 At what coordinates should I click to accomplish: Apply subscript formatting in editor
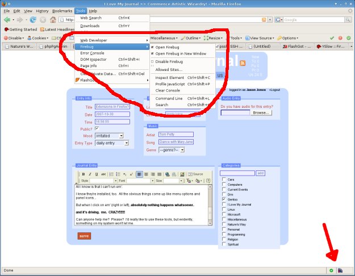(125, 174)
